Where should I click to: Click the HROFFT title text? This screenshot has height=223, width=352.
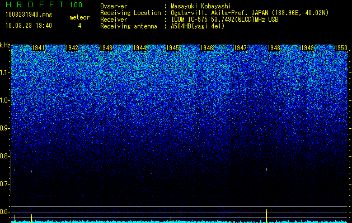pos(35,4)
